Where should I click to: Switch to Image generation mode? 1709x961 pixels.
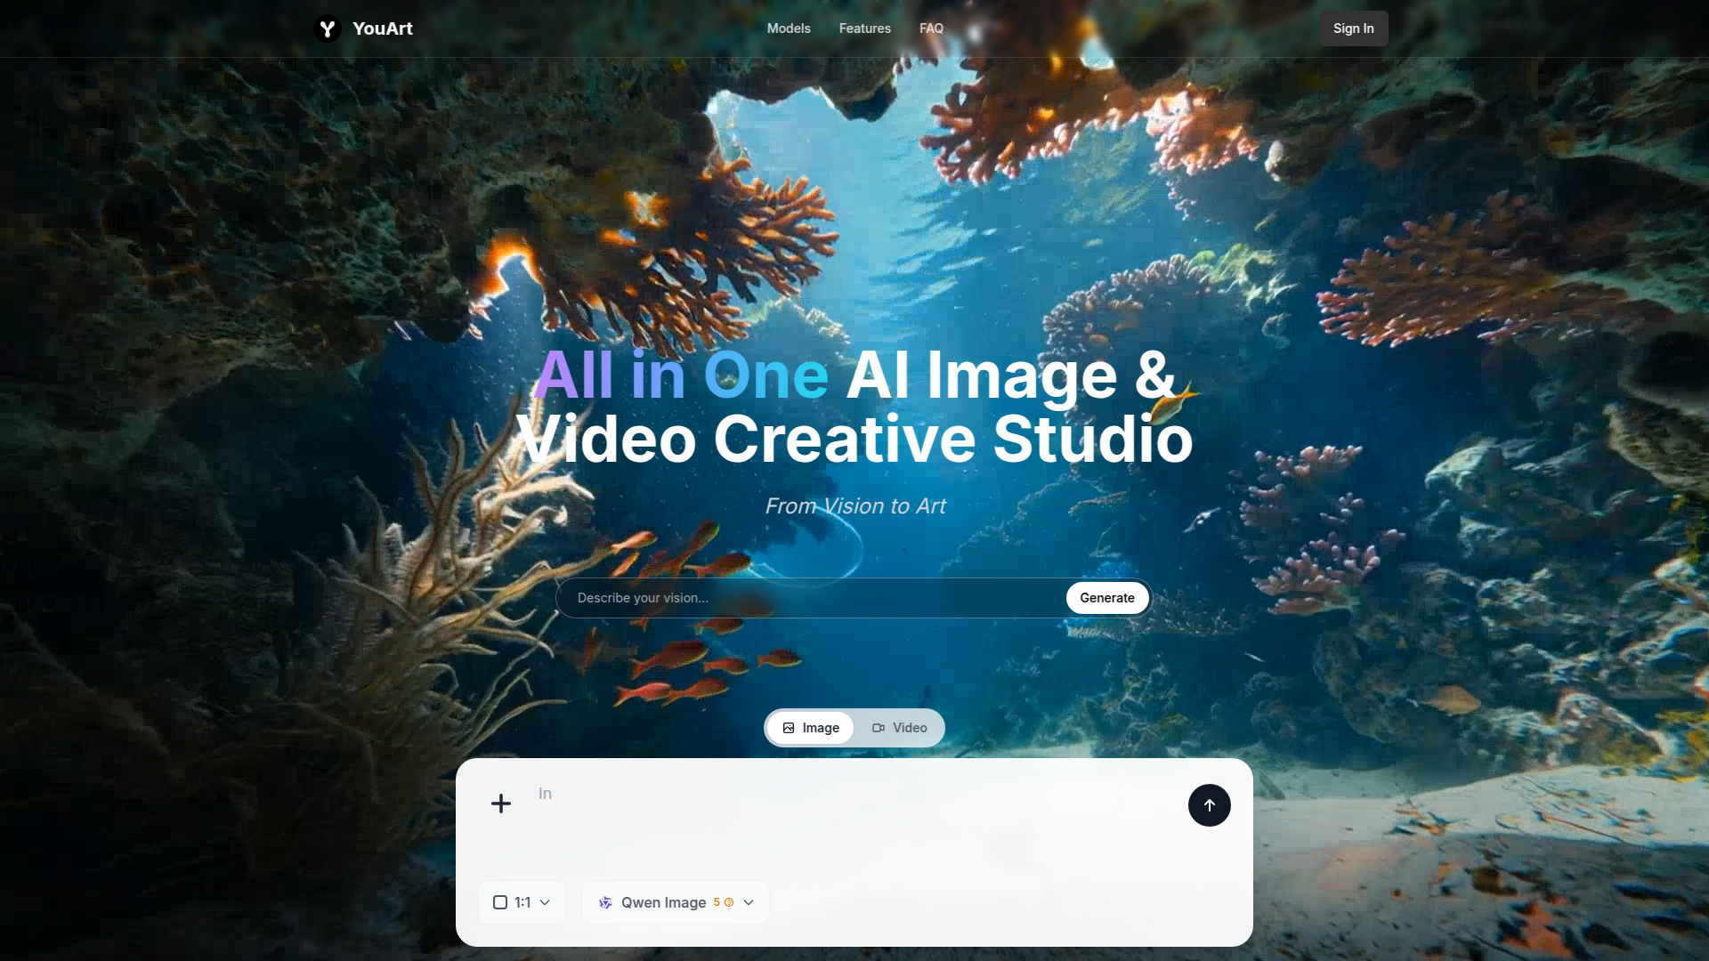click(810, 728)
